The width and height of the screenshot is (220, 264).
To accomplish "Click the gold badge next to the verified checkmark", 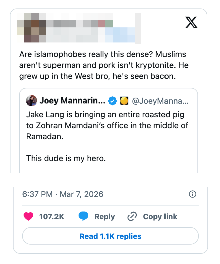I will pyautogui.click(x=124, y=101).
